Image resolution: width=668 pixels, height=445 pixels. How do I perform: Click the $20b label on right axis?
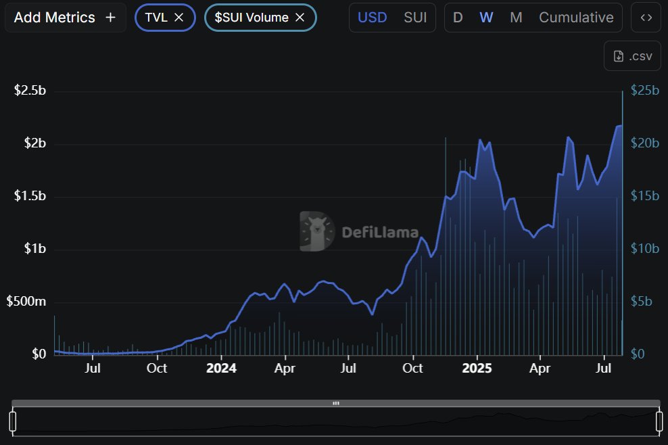tap(644, 143)
